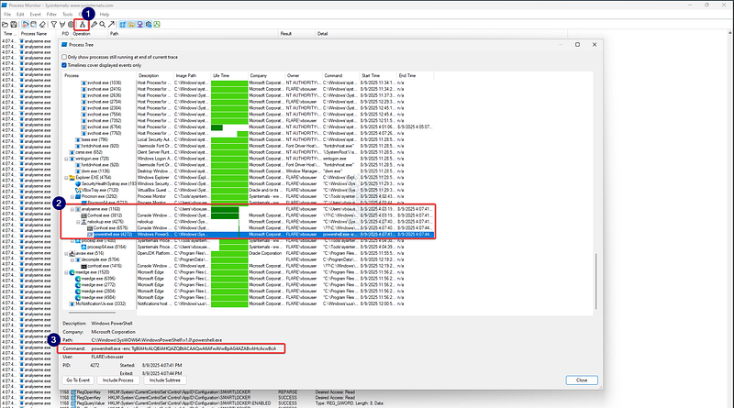Click the Life Time bar for analyseme.exe (1168)
The width and height of the screenshot is (734, 408).
225,210
